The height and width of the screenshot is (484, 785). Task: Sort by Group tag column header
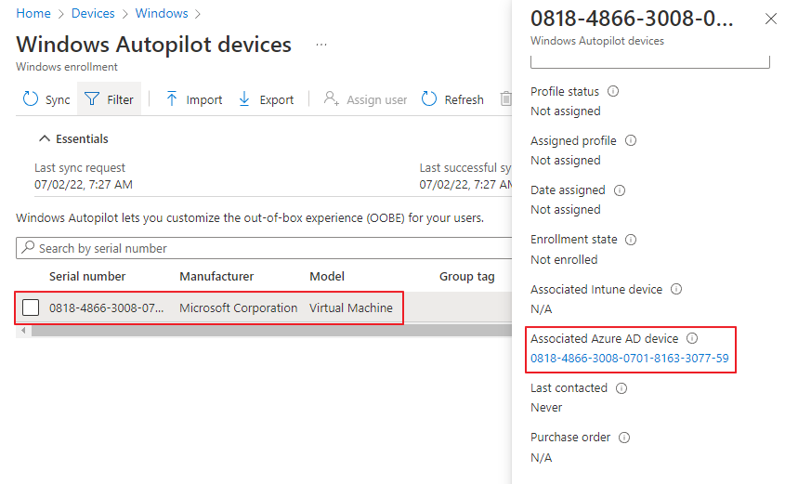[466, 276]
